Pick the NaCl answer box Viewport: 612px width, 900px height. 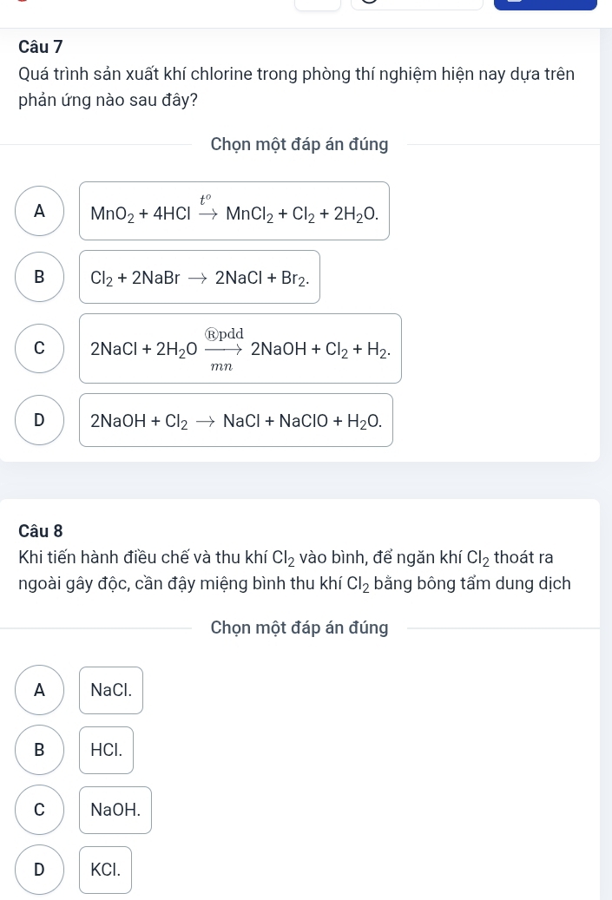[x=111, y=690]
